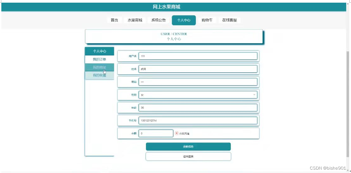This screenshot has width=351, height=173.
Task: Open the 性别 gender dropdown arrow
Action: click(x=254, y=95)
